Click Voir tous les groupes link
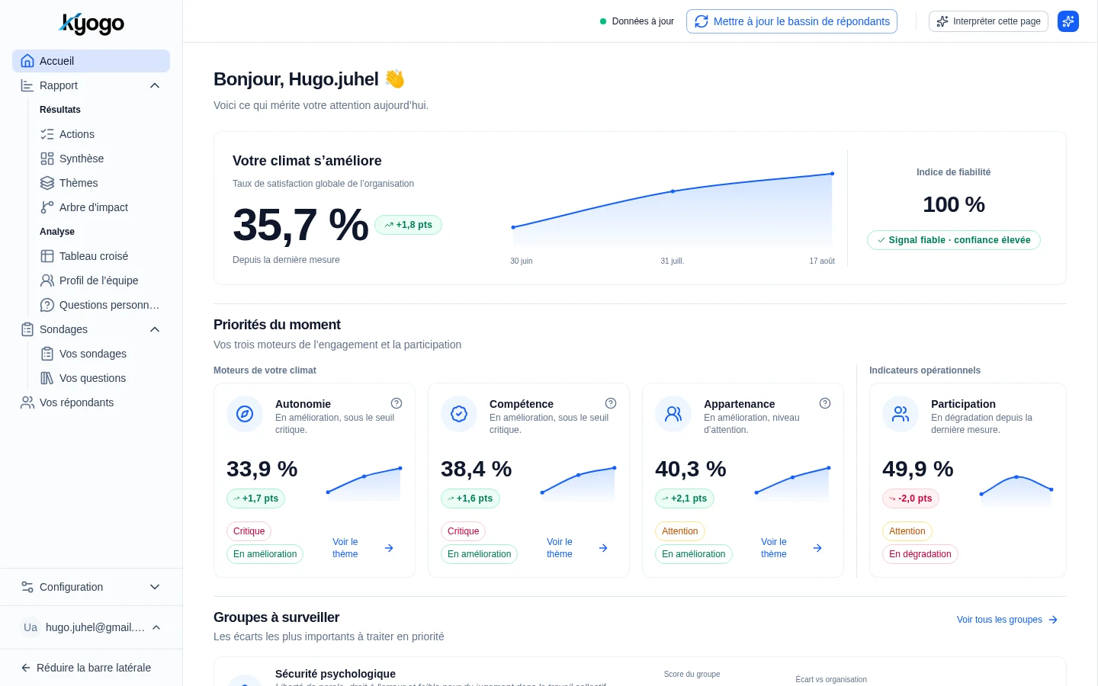This screenshot has width=1098, height=686. pyautogui.click(x=1007, y=620)
